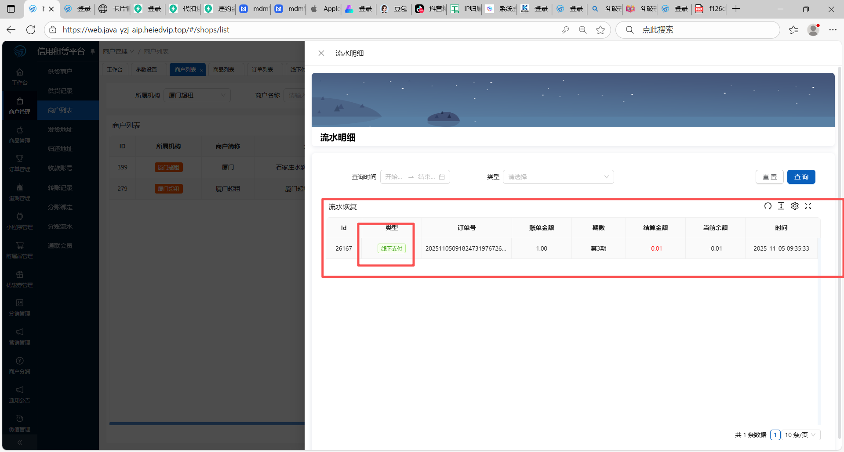Open the table density icon

click(781, 206)
